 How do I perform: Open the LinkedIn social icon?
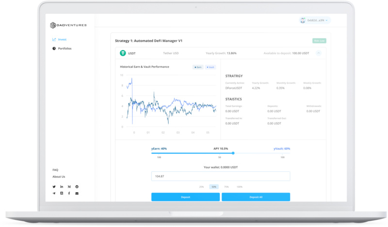click(x=62, y=187)
